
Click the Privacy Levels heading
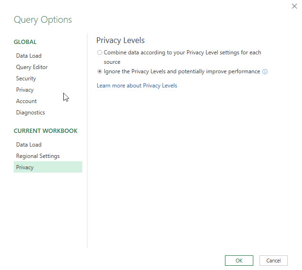(x=121, y=41)
